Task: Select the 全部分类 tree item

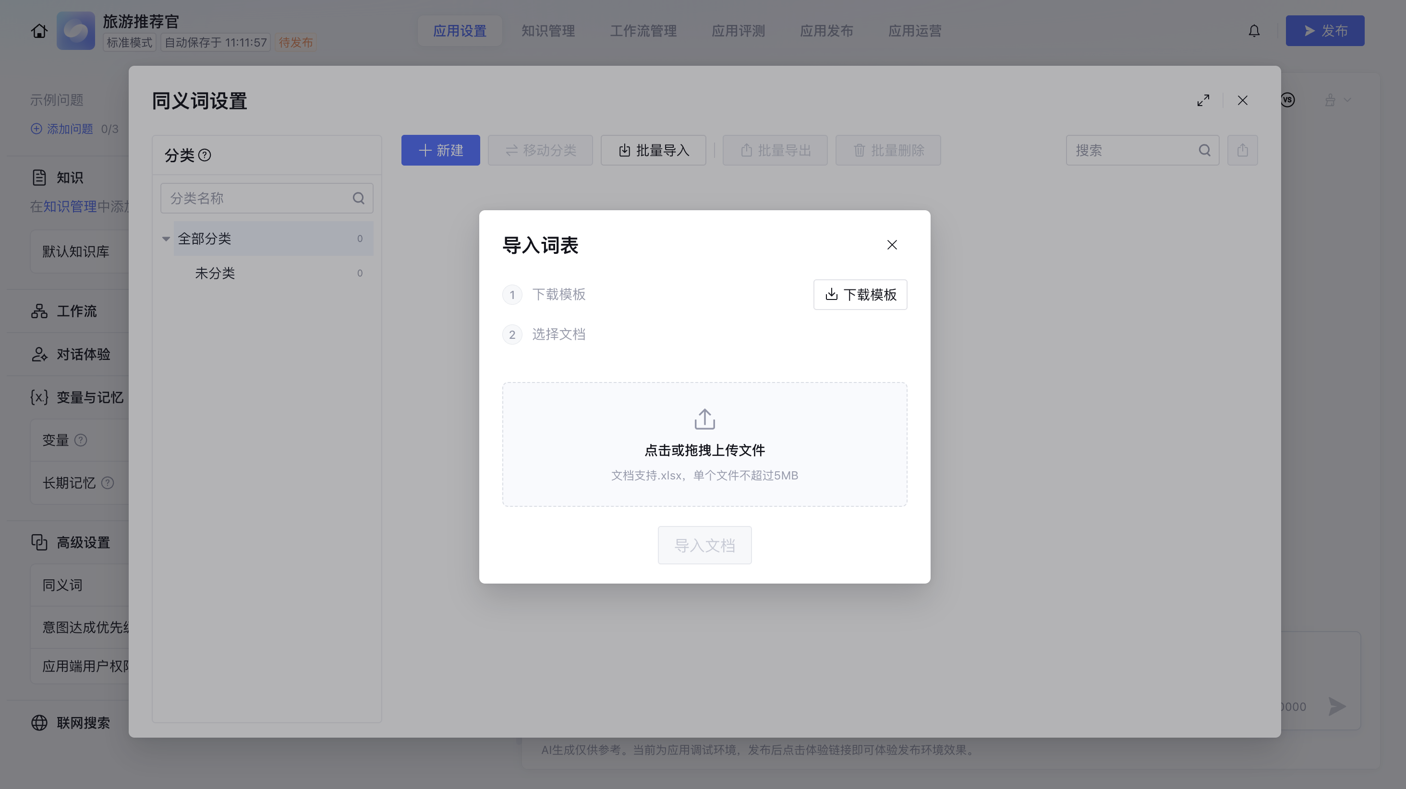Action: (x=205, y=239)
